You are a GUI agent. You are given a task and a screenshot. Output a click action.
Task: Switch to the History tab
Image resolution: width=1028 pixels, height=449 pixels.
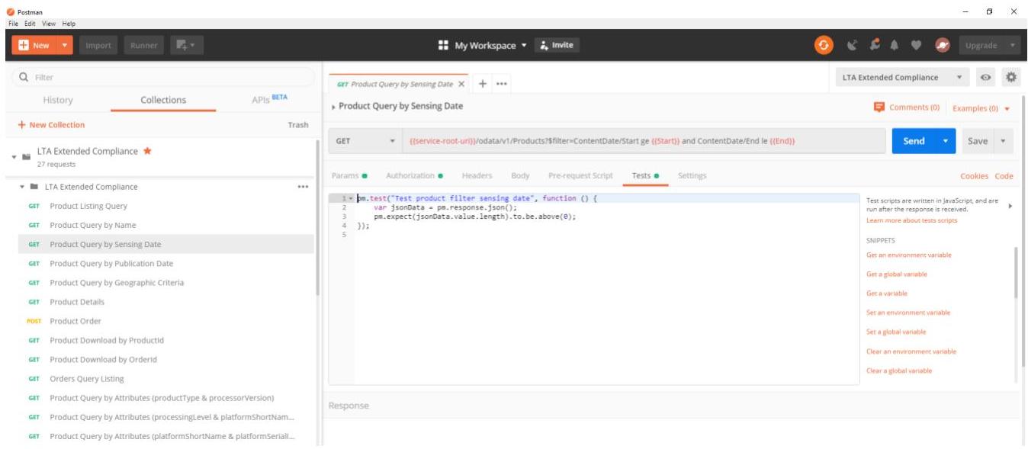pyautogui.click(x=58, y=100)
